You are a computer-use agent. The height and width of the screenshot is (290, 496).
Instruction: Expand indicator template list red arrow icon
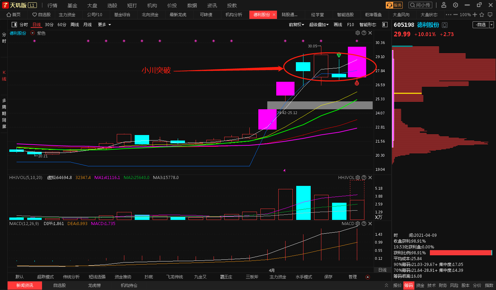pyautogui.click(x=368, y=277)
